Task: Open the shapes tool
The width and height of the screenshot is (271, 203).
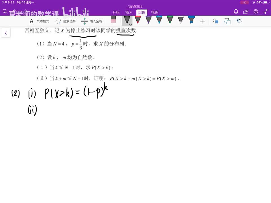Action: (x=215, y=21)
